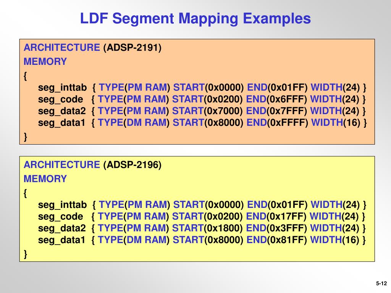391x293 pixels.
Task: Select seg_inttab row in the ADSP-2191 box
Action: coord(202,87)
